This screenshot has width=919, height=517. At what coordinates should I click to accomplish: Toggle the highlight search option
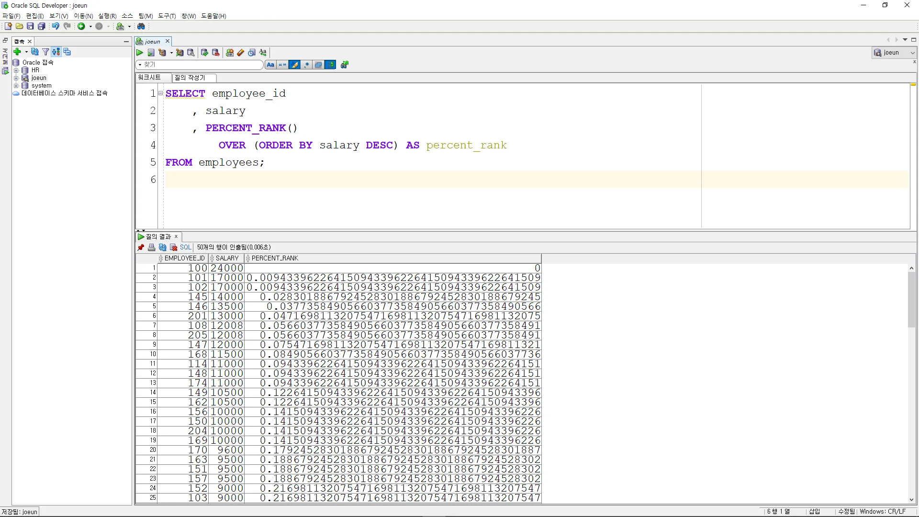point(294,65)
